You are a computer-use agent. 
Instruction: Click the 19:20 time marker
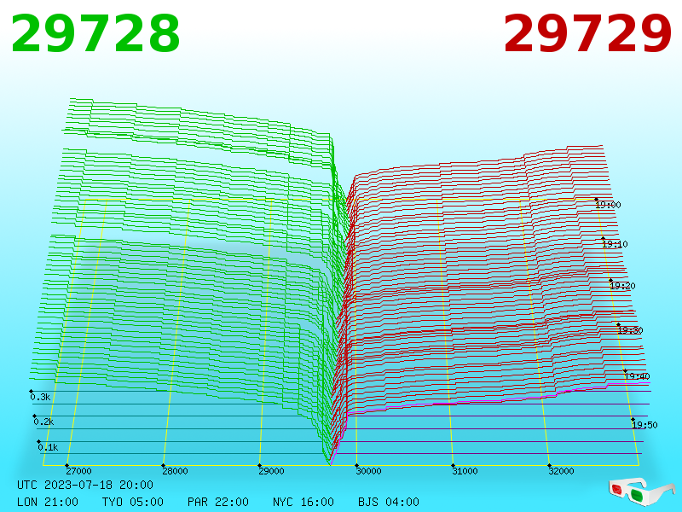point(623,286)
